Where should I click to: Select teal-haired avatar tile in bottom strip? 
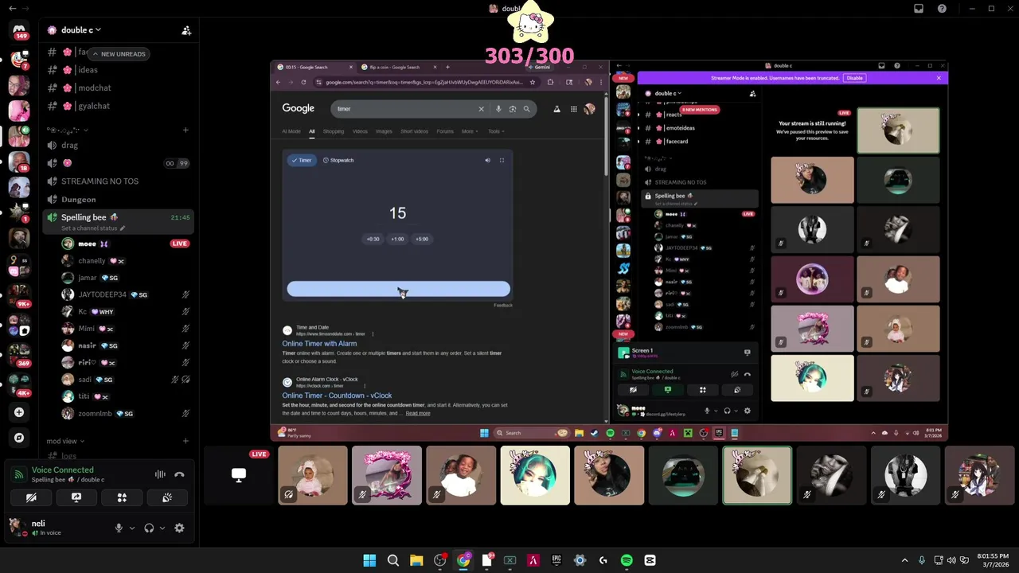click(x=535, y=475)
